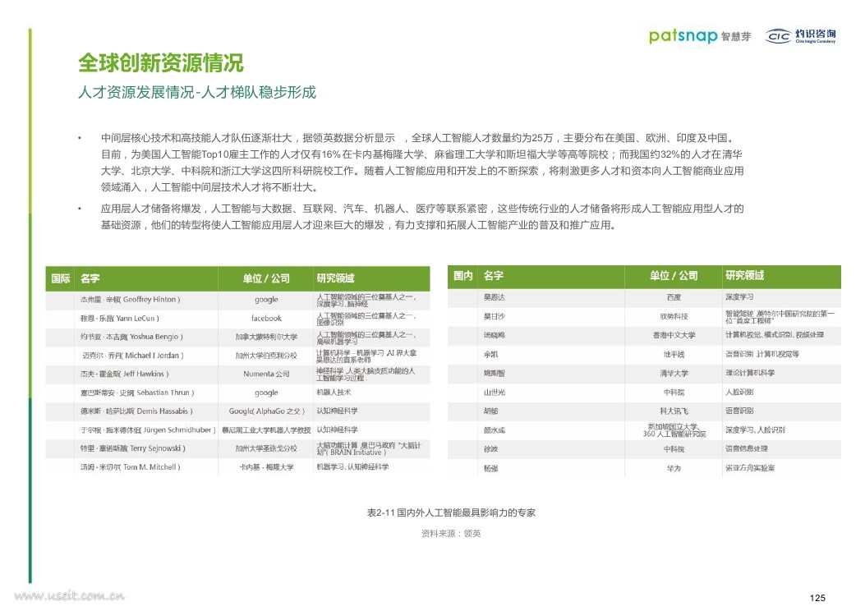This screenshot has width=865, height=611.
Task: Click the 国际 table header cell
Action: (61, 278)
